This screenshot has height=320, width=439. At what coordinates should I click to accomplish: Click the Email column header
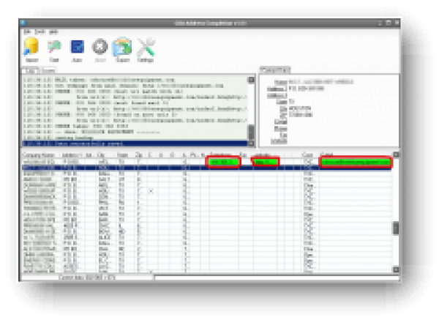326,155
